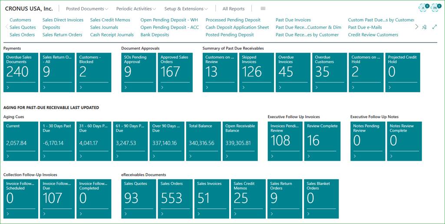
Task: Open the eReceivables Sales Return Orders tile
Action: click(285, 199)
